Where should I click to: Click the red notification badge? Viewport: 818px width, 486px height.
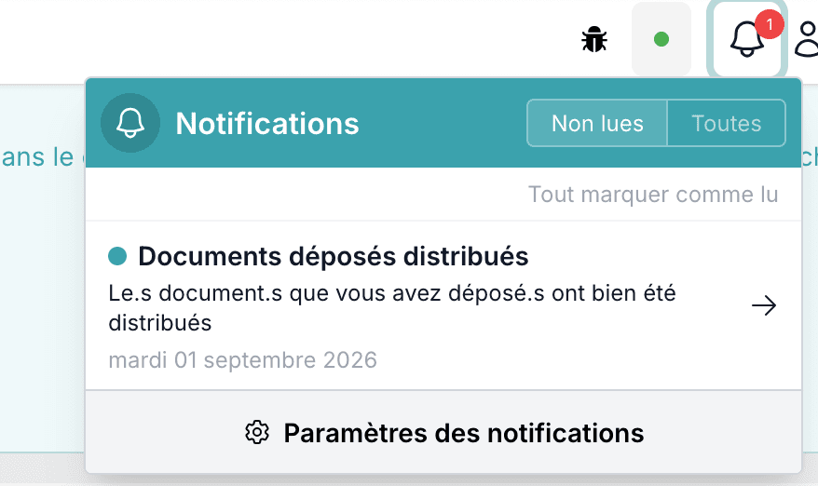click(769, 24)
